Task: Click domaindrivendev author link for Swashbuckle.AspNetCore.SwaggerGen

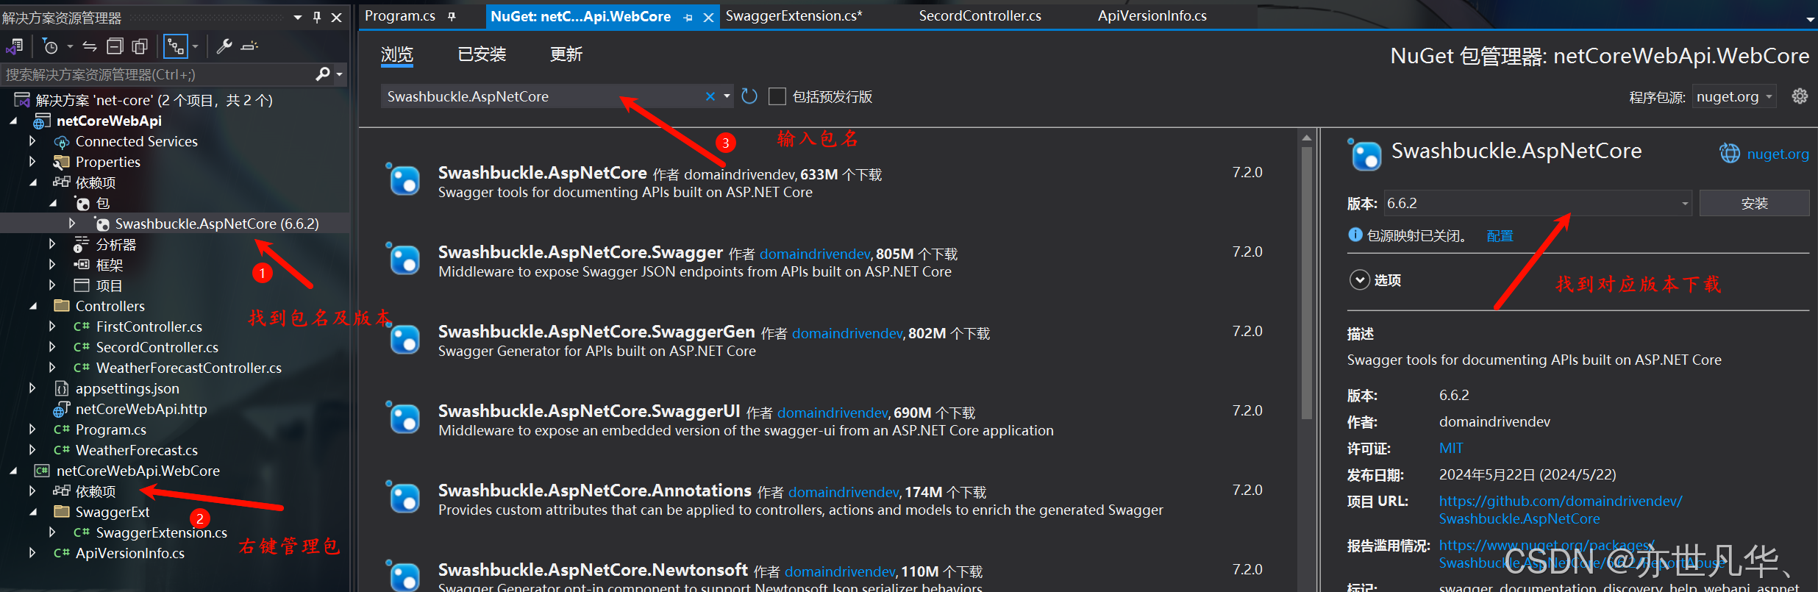Action: tap(846, 333)
